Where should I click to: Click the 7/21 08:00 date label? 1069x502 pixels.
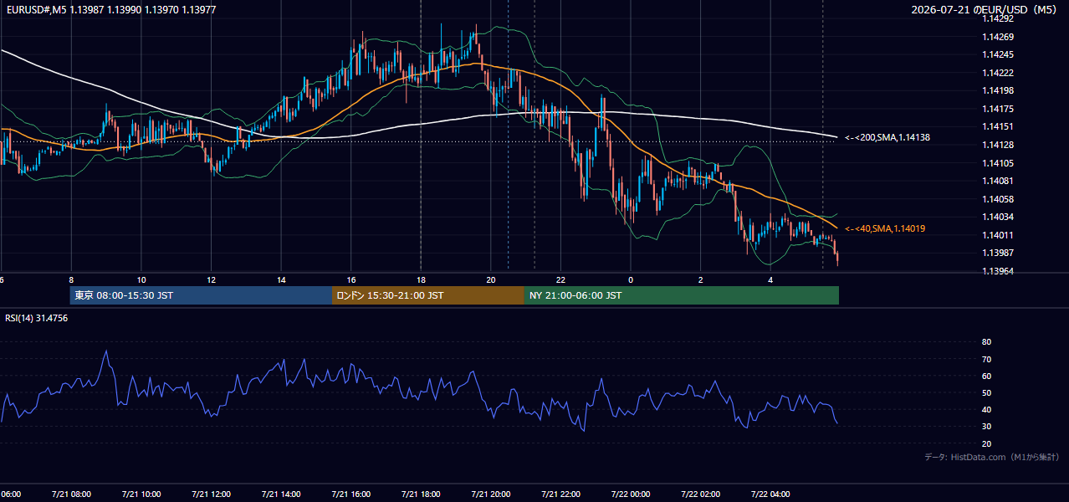(x=70, y=494)
